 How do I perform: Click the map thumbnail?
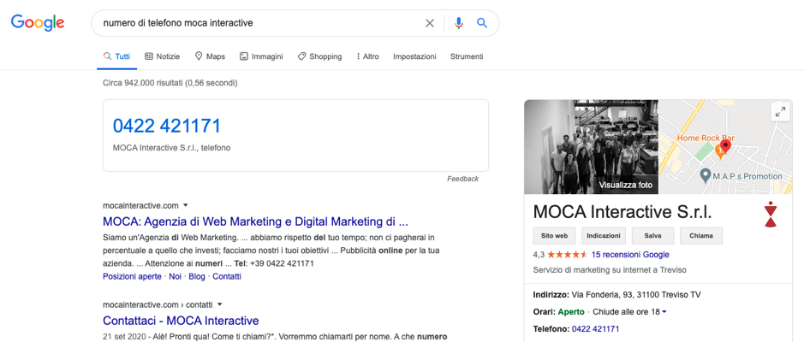click(725, 147)
